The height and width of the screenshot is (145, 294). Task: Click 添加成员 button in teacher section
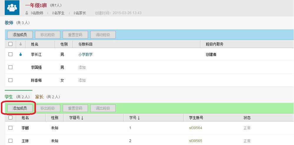coord(20,35)
